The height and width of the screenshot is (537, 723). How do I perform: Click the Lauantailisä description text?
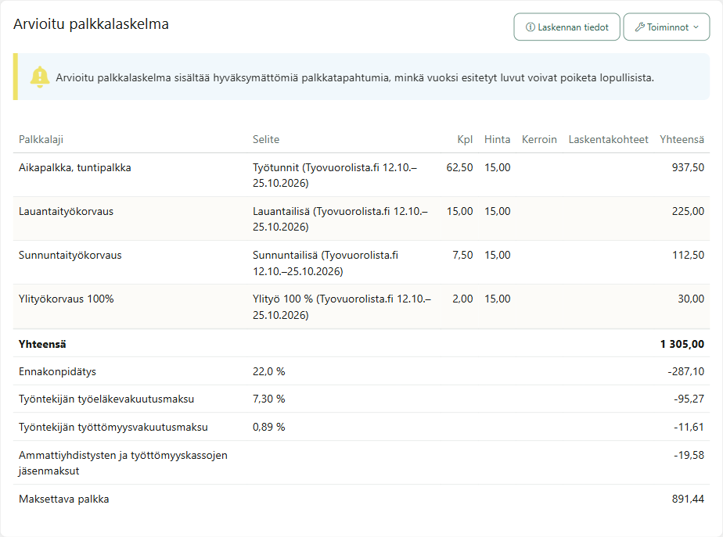(340, 219)
